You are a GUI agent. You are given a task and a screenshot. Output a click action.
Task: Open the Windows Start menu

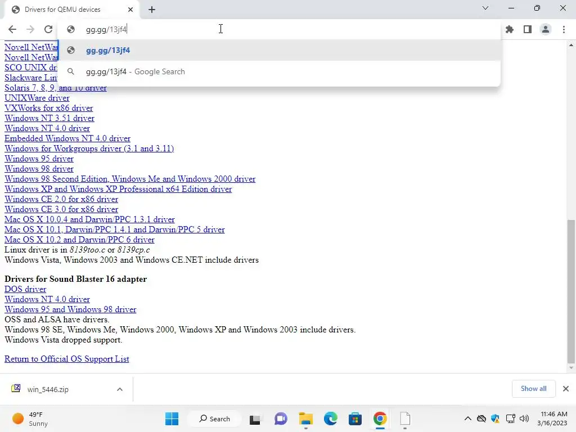click(172, 418)
